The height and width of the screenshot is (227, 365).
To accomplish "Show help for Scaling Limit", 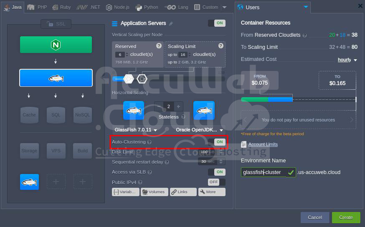I will coord(221,46).
